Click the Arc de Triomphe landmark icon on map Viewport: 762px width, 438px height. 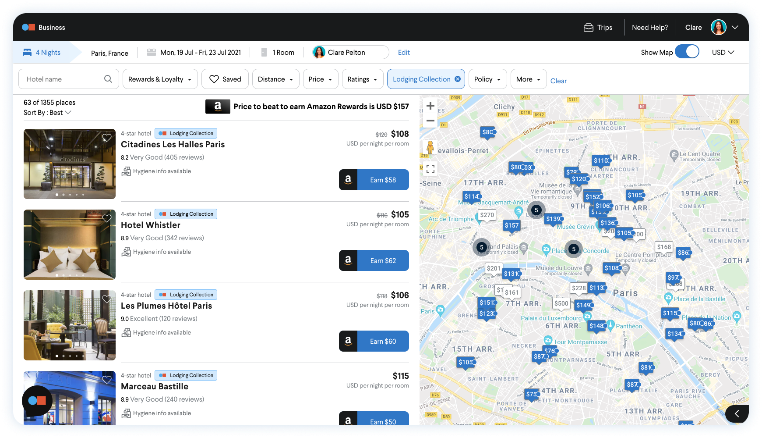(480, 218)
